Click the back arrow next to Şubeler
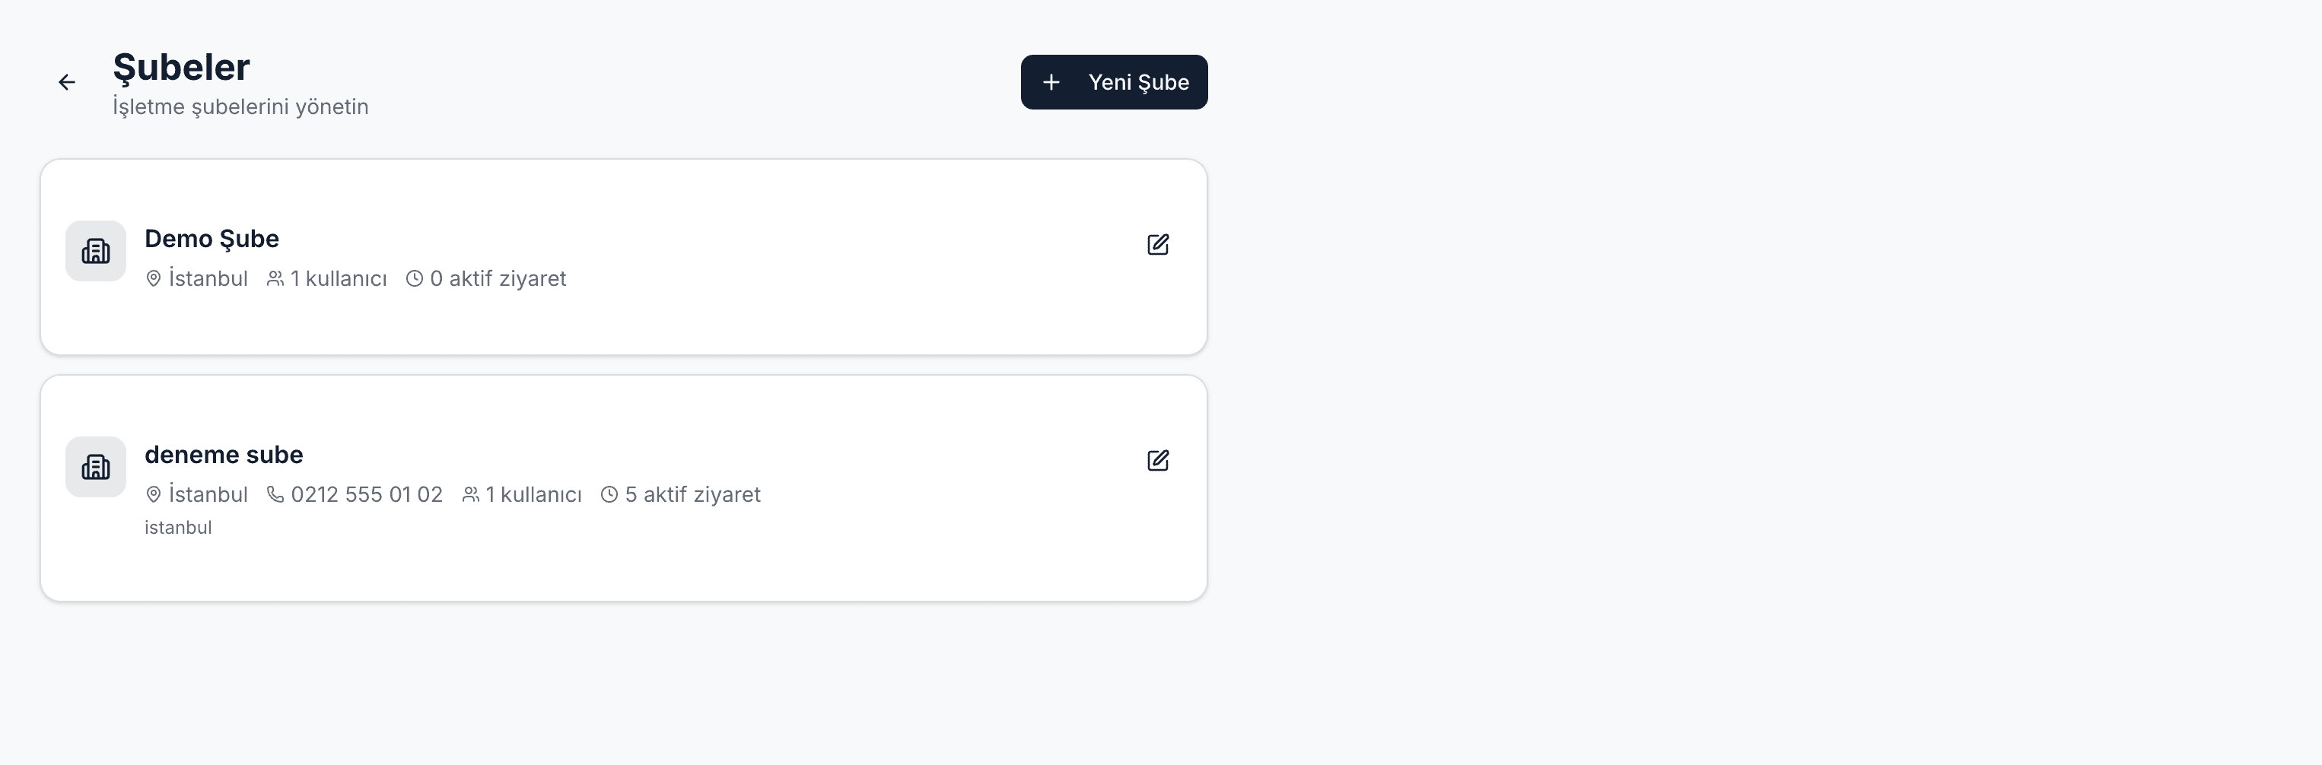The image size is (2322, 765). 67,83
